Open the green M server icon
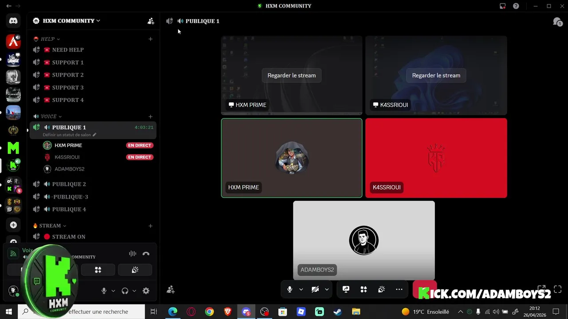This screenshot has height=319, width=568. point(13,148)
